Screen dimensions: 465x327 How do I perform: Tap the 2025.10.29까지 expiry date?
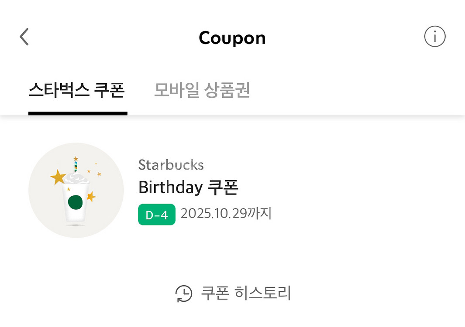click(226, 214)
